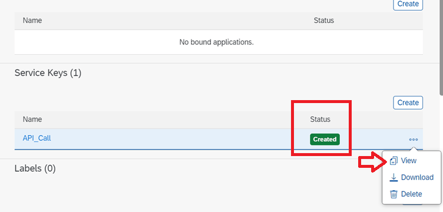Click the Labels (0) section heading
The image size is (443, 212).
[x=35, y=168]
